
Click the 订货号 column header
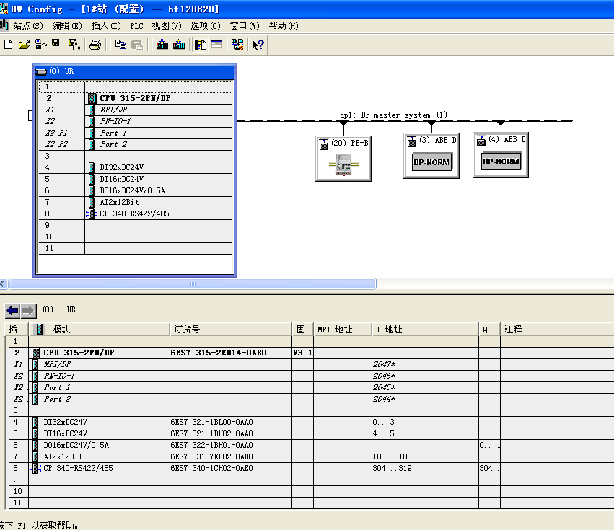[231, 330]
